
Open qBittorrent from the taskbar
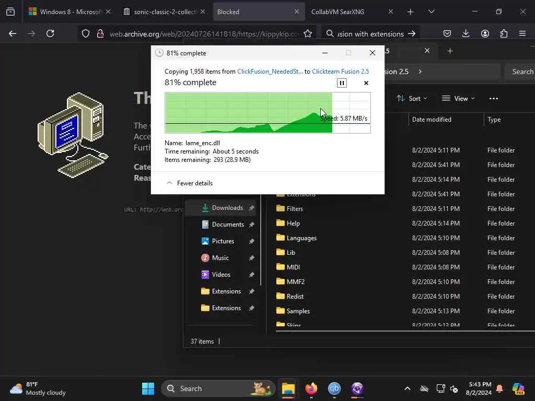pyautogui.click(x=334, y=388)
